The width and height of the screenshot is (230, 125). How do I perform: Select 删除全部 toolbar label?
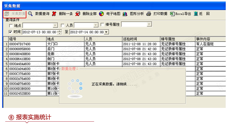click(x=90, y=14)
